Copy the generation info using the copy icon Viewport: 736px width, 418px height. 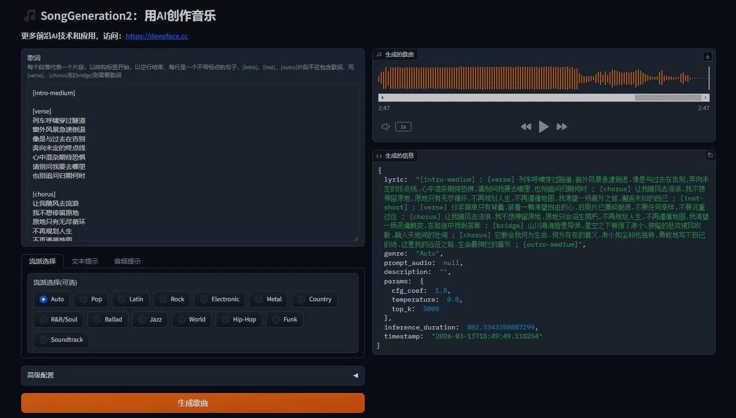click(710, 155)
